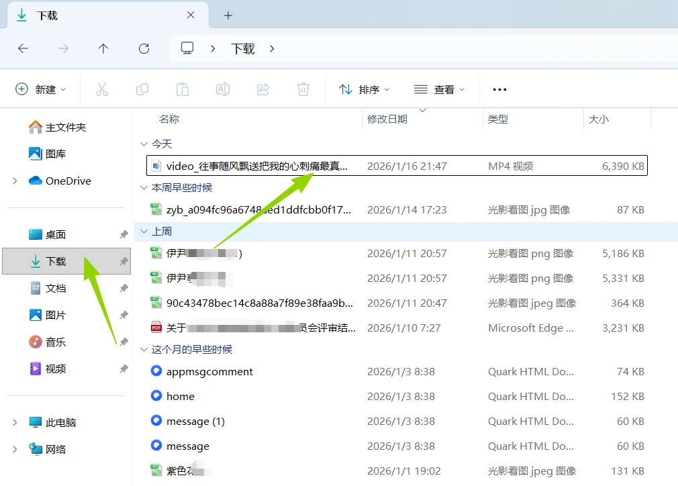
Task: Click the Share icon in toolbar
Action: [263, 89]
